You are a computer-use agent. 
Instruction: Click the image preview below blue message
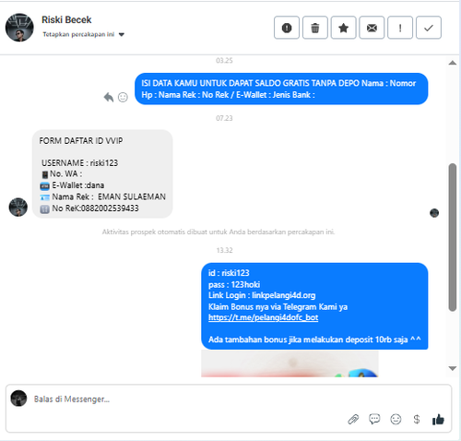[290, 364]
